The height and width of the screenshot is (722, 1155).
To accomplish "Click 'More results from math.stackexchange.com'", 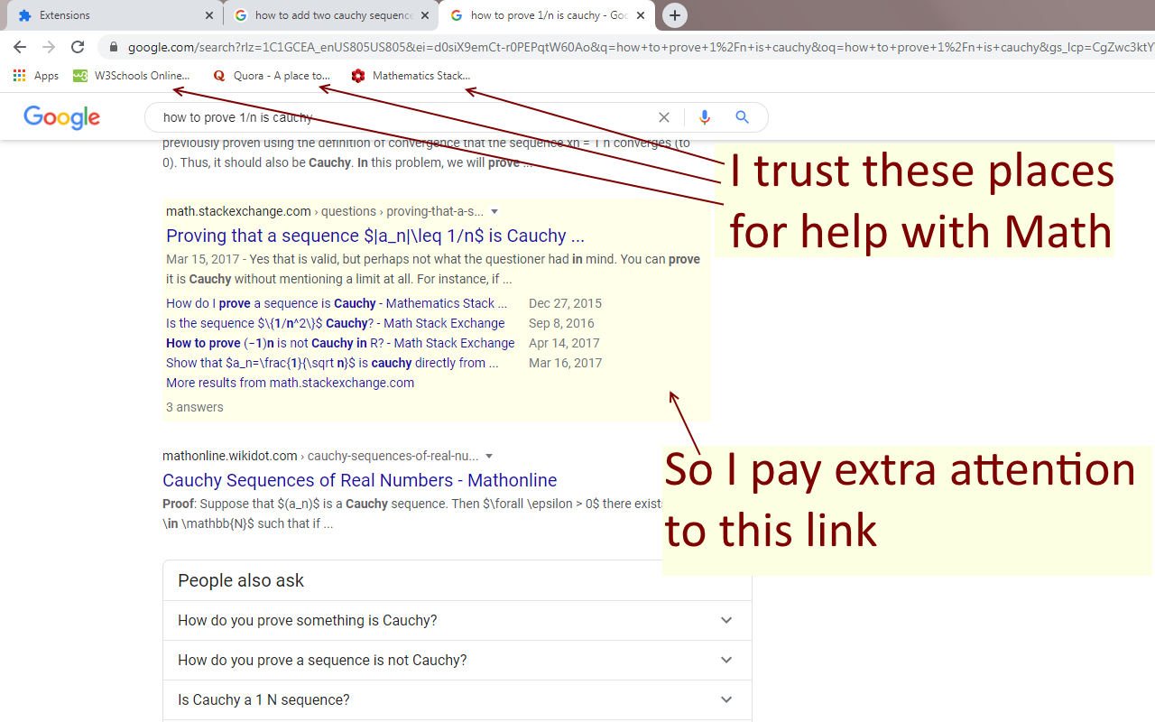I will click(x=291, y=383).
